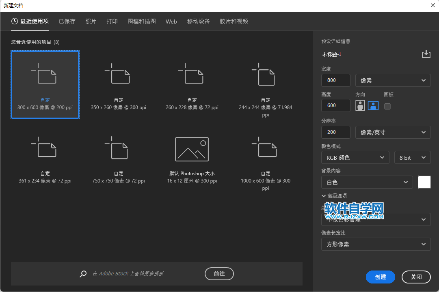
Task: Click the width field showing 800
Action: (x=336, y=80)
